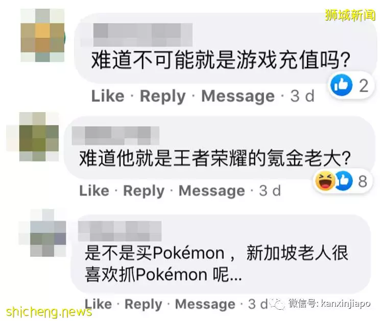The height and width of the screenshot is (321, 383).
Task: Like the comment about 游戏充值
Action: tap(108, 96)
